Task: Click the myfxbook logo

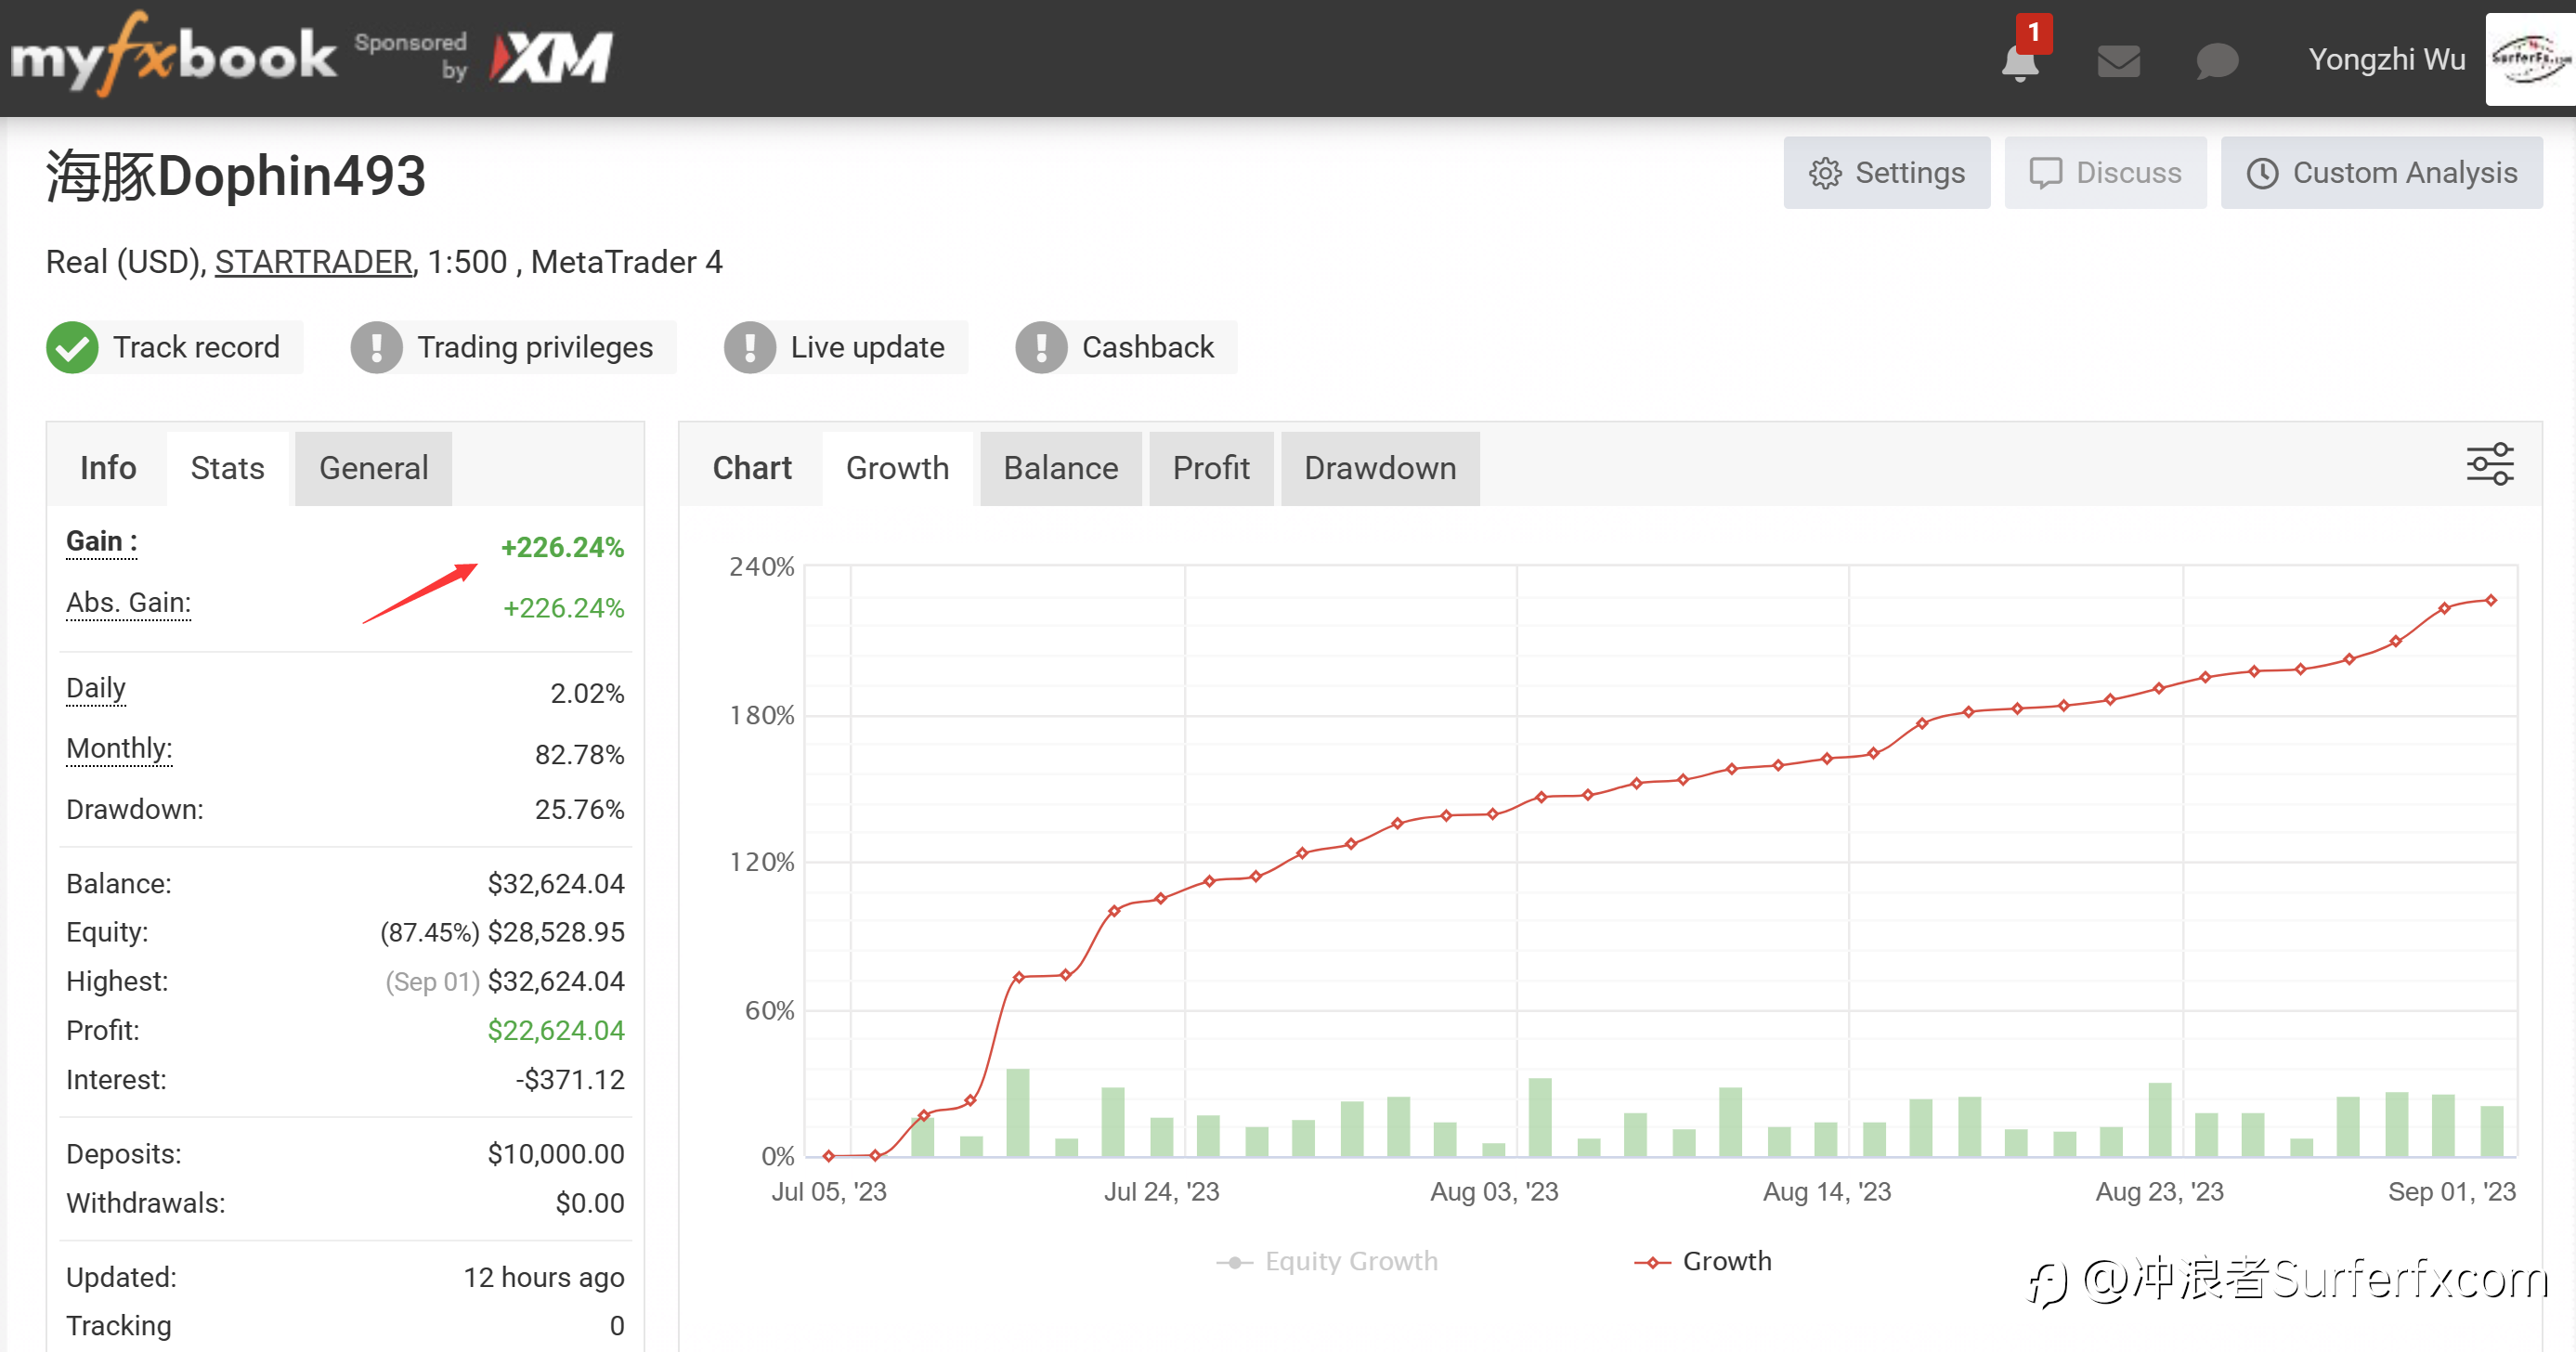Action: coord(174,55)
